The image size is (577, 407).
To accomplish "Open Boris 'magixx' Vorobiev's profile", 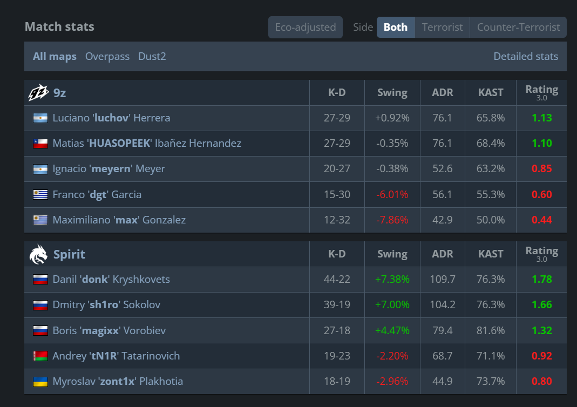I will click(x=109, y=330).
